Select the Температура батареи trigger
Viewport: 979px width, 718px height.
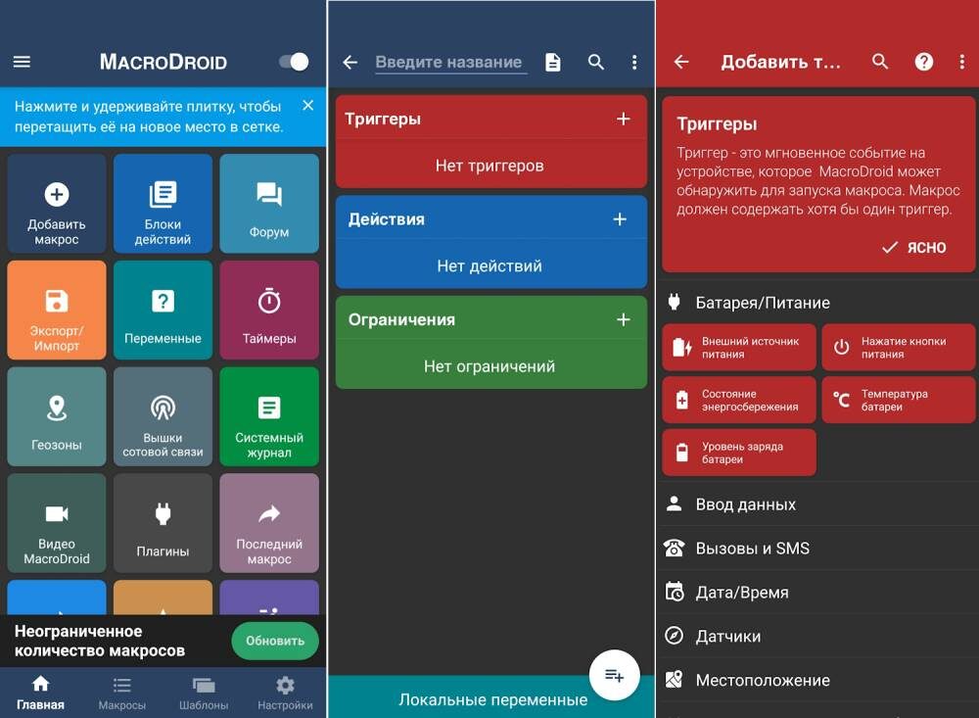pos(899,400)
